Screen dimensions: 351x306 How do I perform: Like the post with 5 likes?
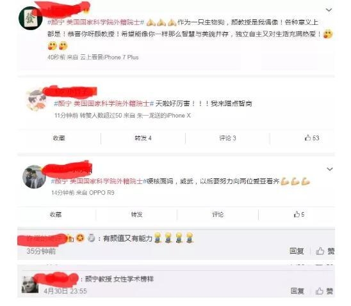pyautogui.click(x=299, y=215)
